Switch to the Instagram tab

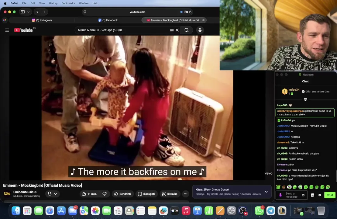point(42,20)
